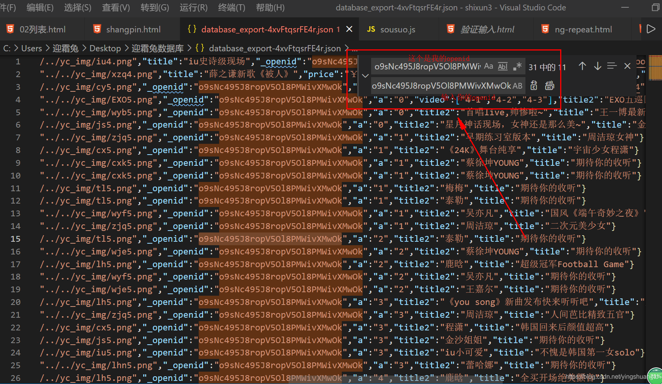
Task: Open the 转到(G) menu
Action: click(x=155, y=8)
